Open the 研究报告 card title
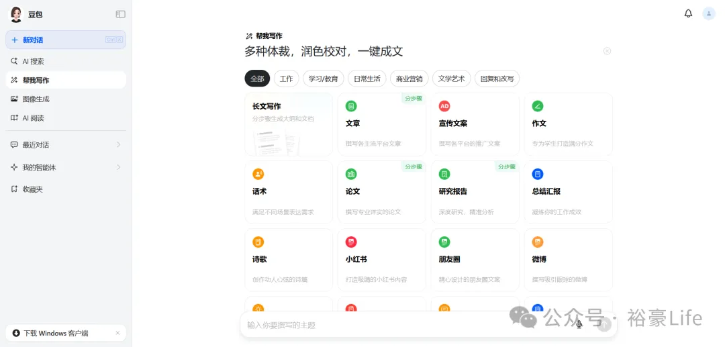 tap(452, 191)
